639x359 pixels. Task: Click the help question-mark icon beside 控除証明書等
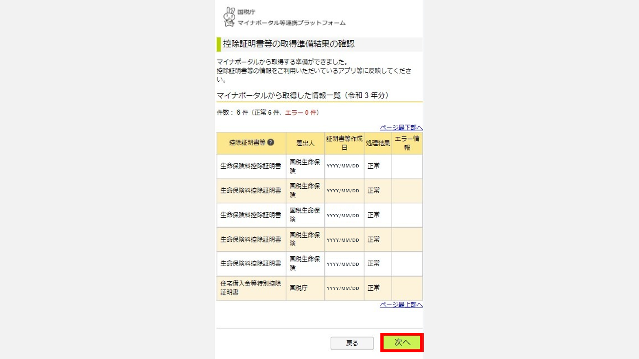(270, 142)
